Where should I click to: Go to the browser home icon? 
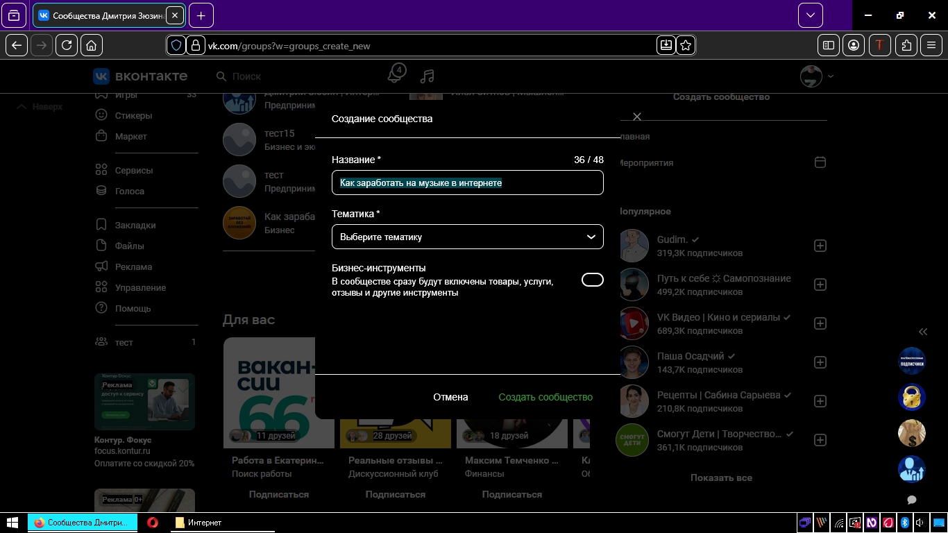click(92, 45)
